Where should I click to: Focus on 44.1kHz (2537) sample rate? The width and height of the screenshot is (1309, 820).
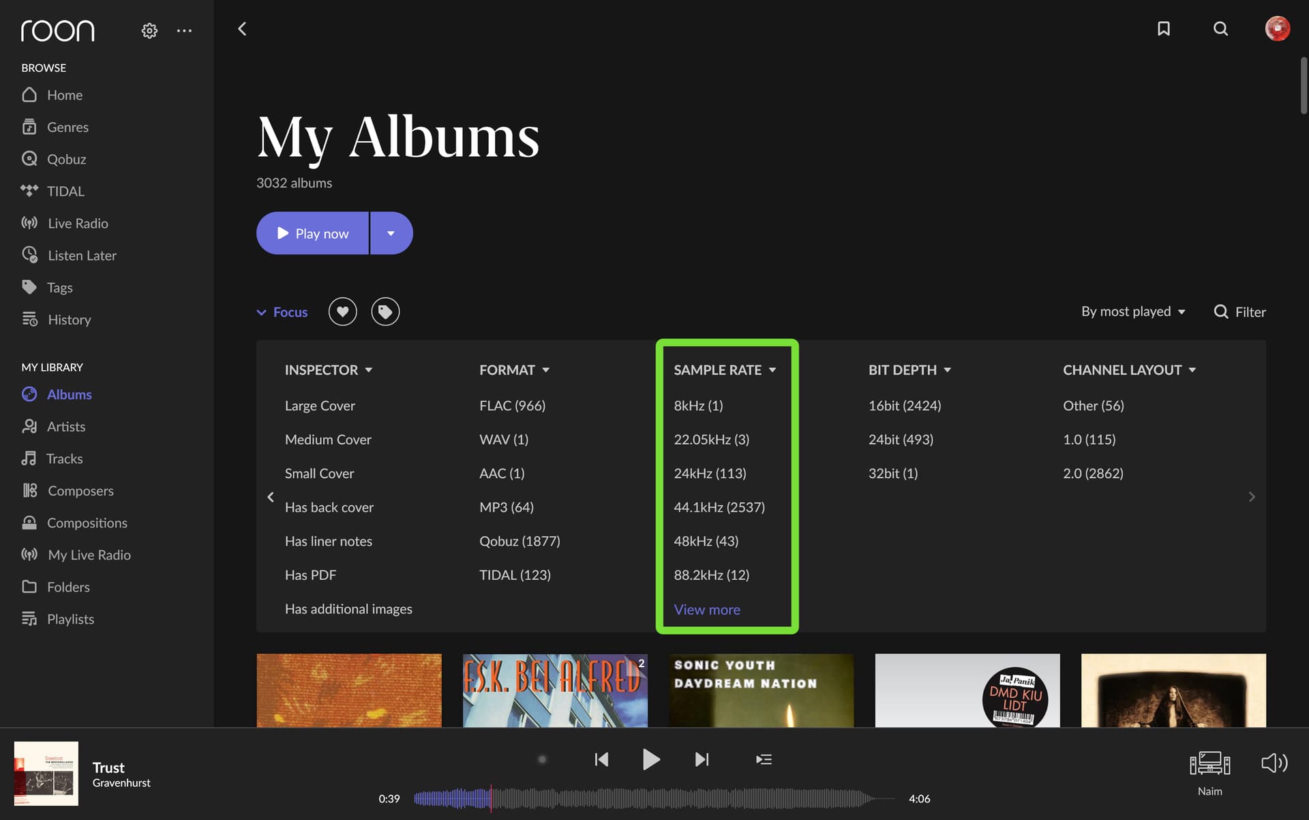click(x=719, y=507)
